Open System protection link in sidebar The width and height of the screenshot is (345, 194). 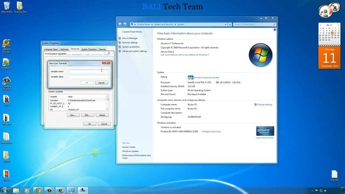(131, 47)
